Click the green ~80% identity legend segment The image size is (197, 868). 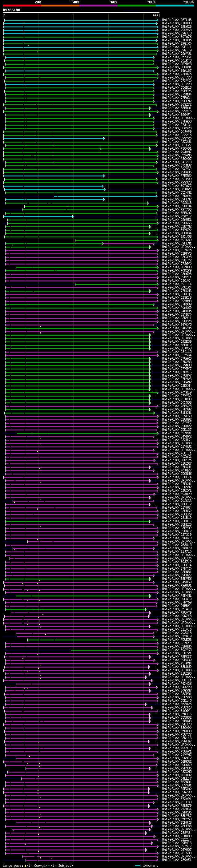[137, 6]
